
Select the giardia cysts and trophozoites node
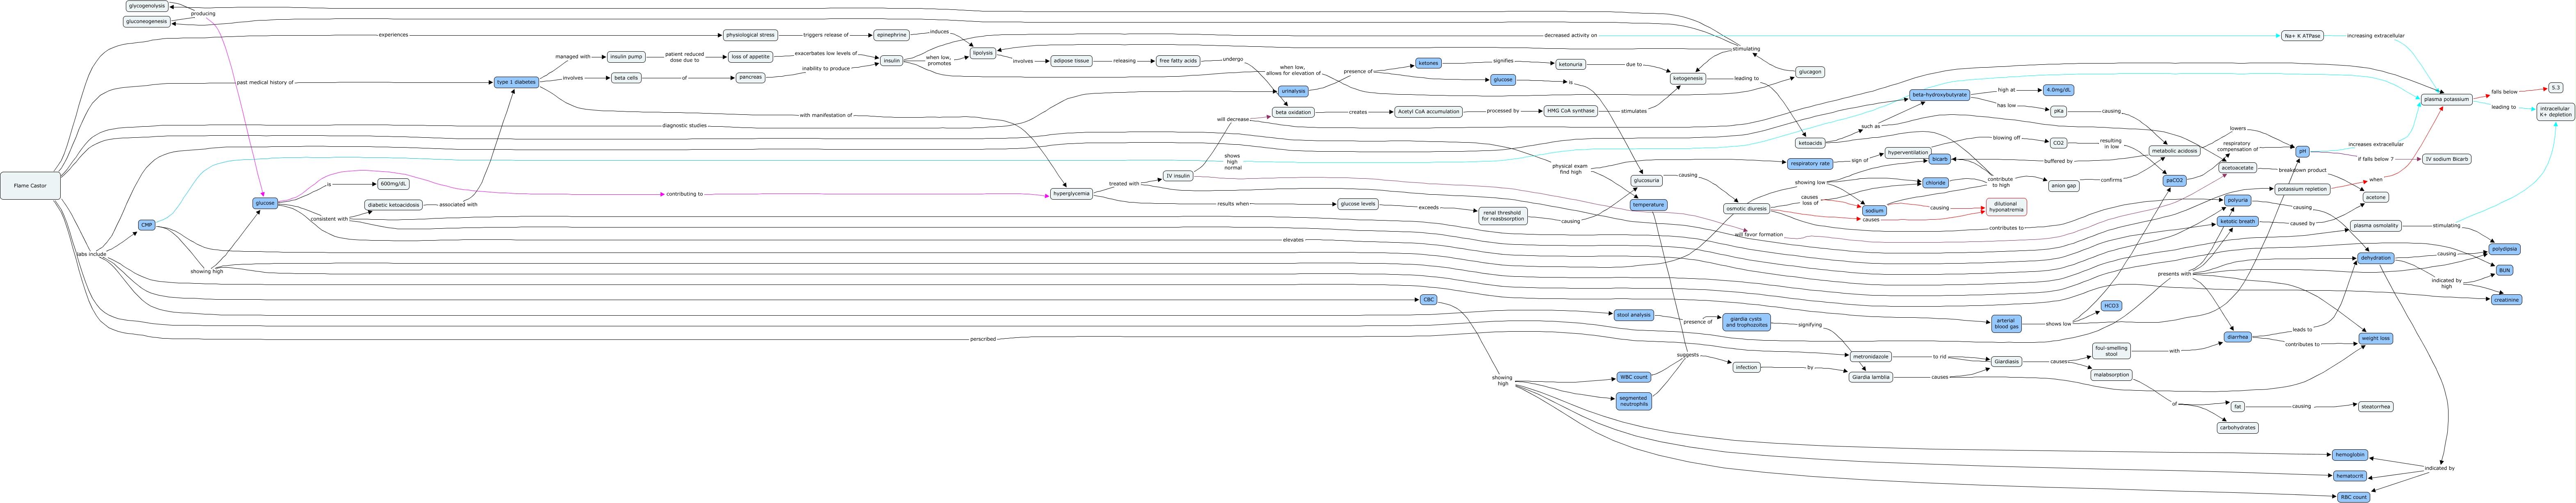[1746, 322]
